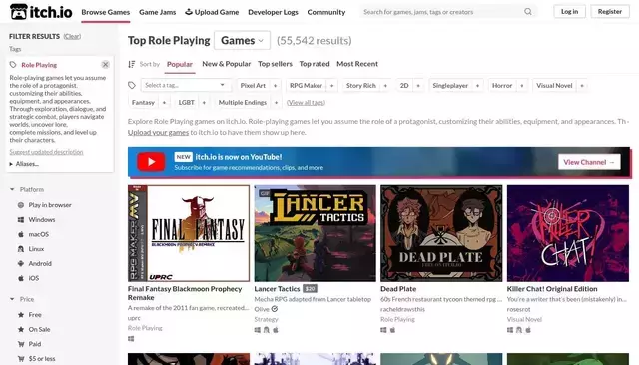The image size is (639, 365).
Task: Clear all filter results
Action: point(72,36)
